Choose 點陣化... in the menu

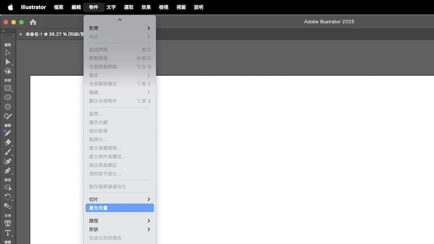(120, 140)
